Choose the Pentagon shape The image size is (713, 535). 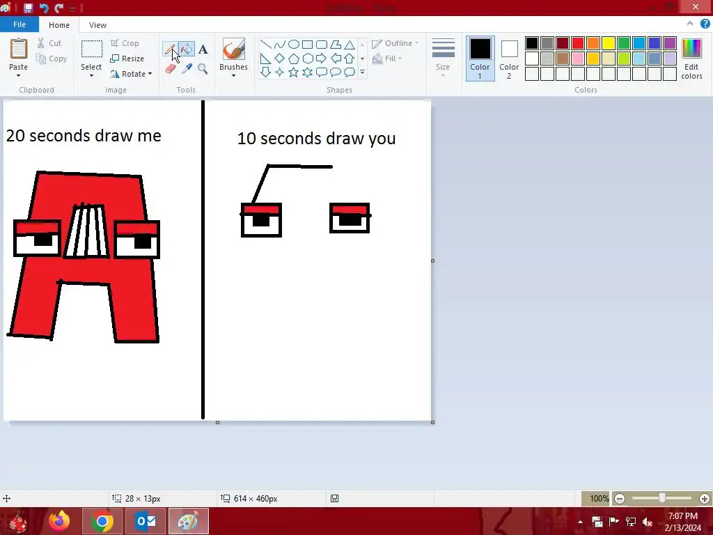click(294, 59)
